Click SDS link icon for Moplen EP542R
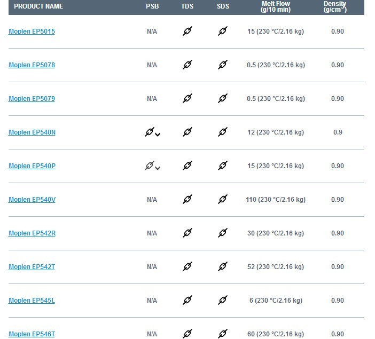The width and height of the screenshot is (375, 339). [223, 233]
